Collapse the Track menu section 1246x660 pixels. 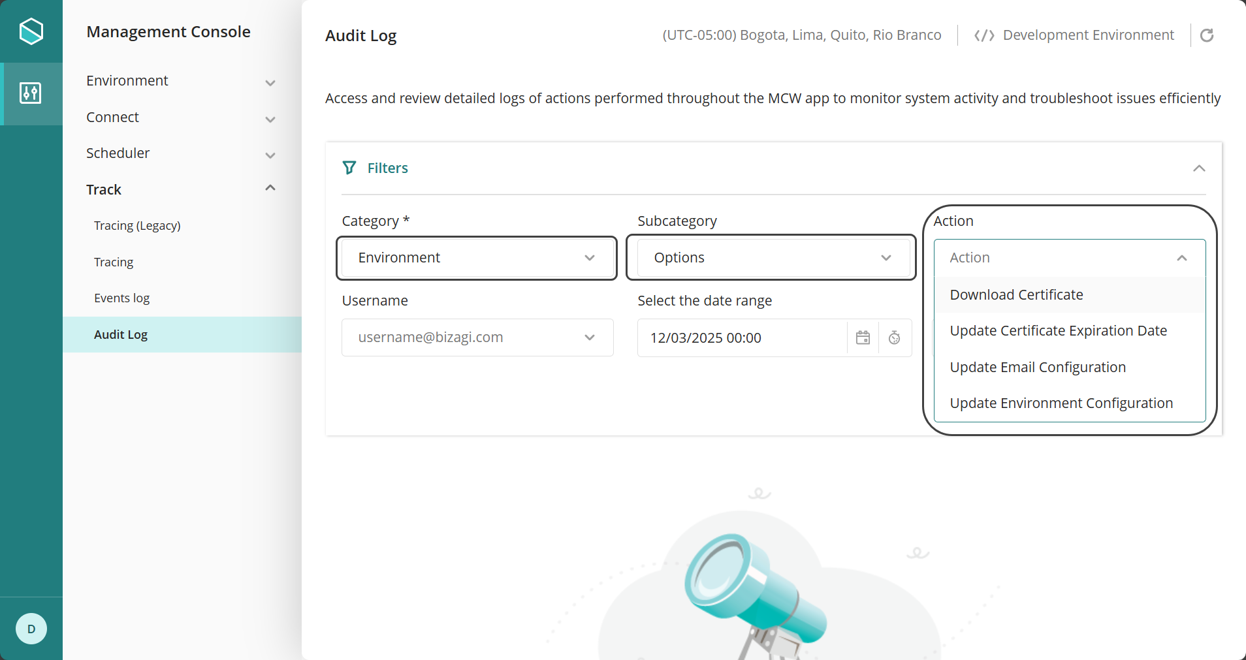270,189
